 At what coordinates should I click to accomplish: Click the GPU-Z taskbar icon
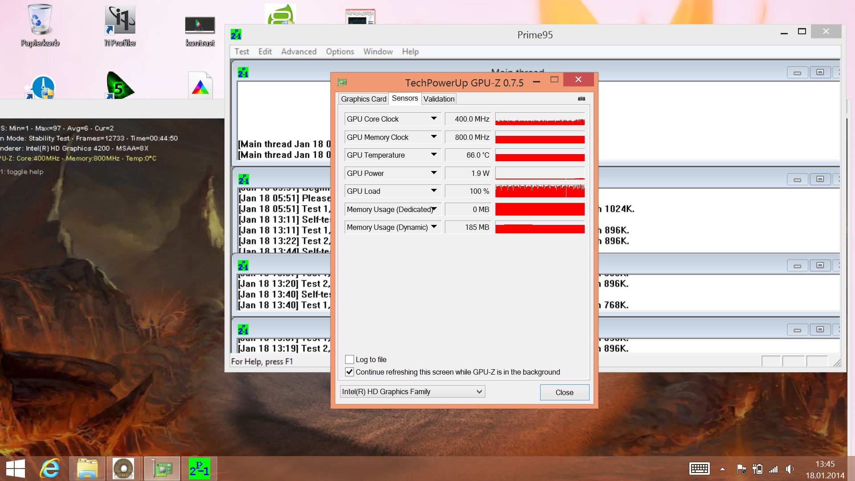coord(162,469)
